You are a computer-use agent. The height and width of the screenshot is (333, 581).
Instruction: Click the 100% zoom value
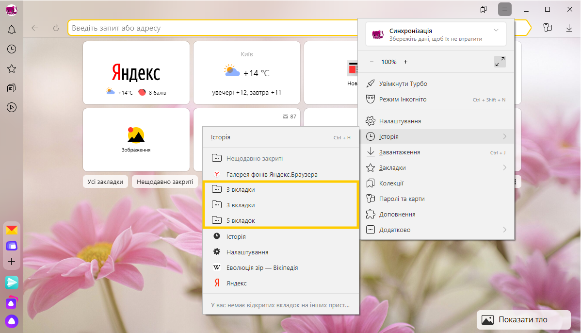click(x=388, y=62)
